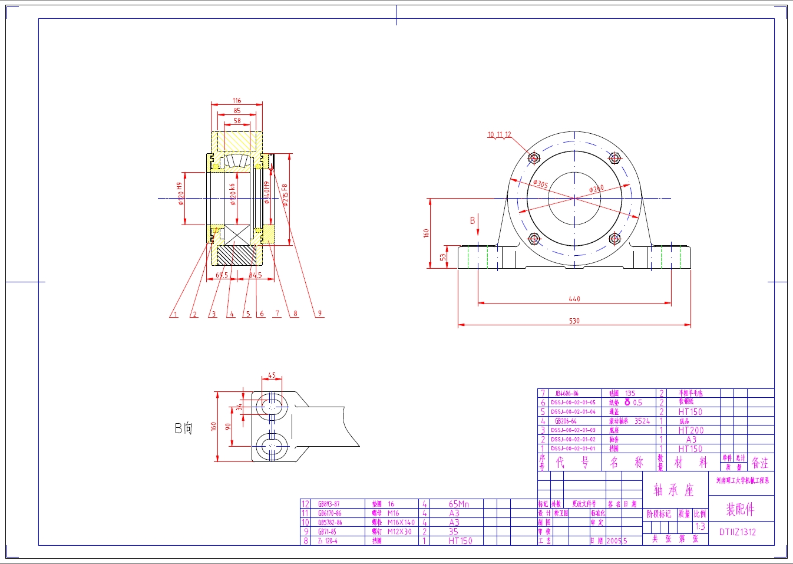This screenshot has width=793, height=564.
Task: Click the '装配件' title block text
Action: click(x=740, y=509)
